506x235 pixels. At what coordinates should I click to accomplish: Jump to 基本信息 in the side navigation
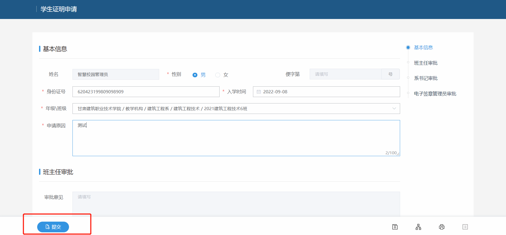423,48
